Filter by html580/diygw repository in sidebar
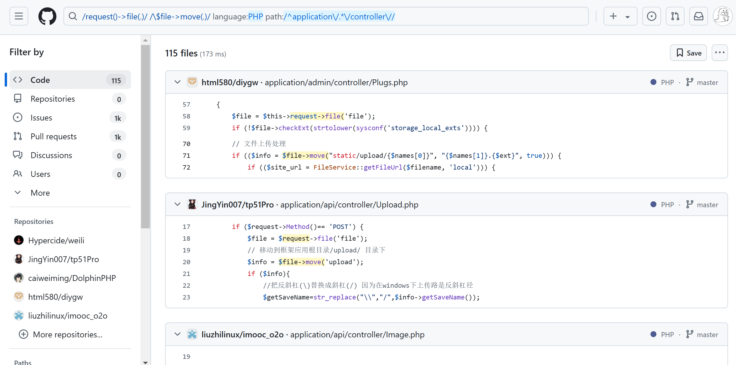The height and width of the screenshot is (365, 736). tap(70, 297)
